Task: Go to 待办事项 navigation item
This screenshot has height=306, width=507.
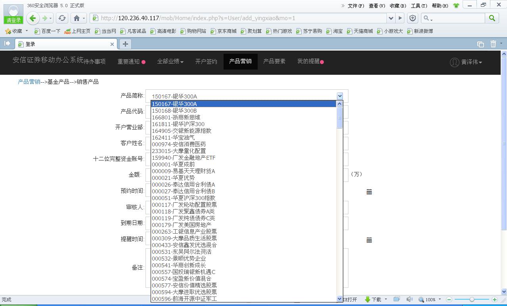Action: 94,62
